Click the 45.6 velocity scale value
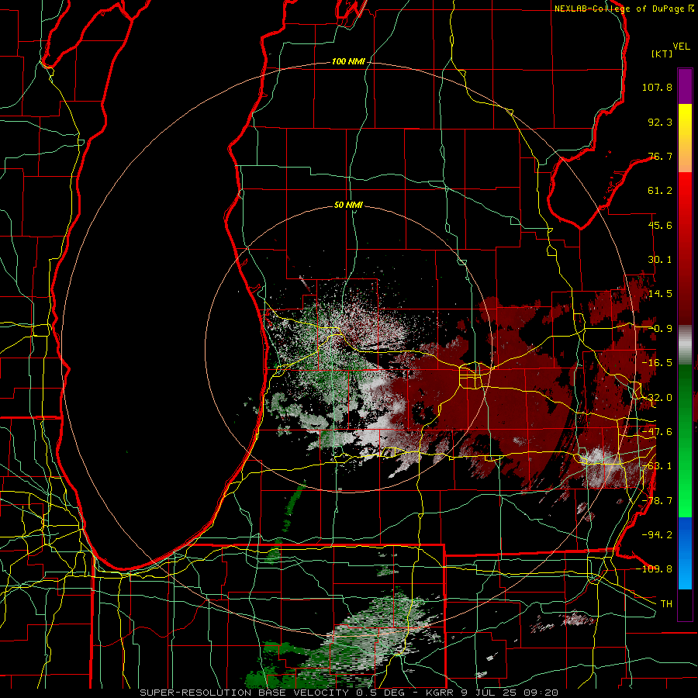 click(660, 225)
